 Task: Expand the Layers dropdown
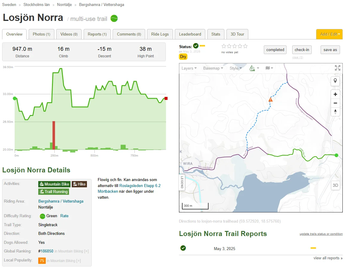pyautogui.click(x=189, y=68)
